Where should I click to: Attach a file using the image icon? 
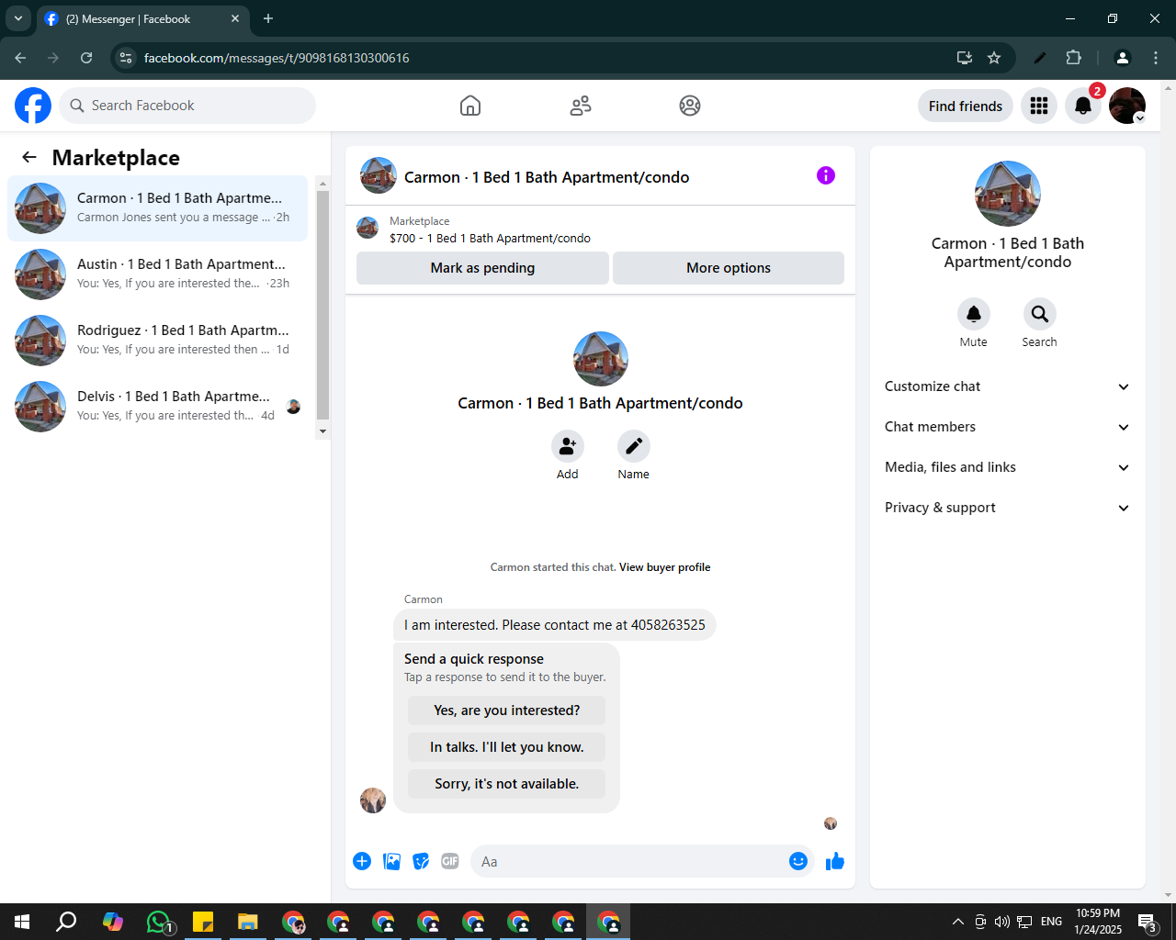click(391, 861)
